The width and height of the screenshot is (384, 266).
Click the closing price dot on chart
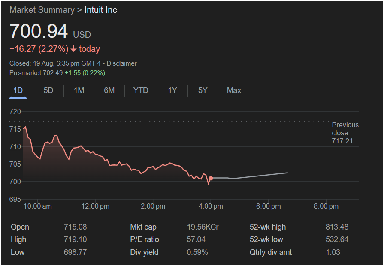click(211, 178)
